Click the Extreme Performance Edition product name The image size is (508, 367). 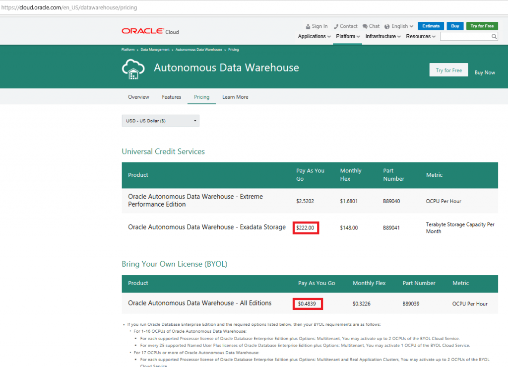click(195, 200)
